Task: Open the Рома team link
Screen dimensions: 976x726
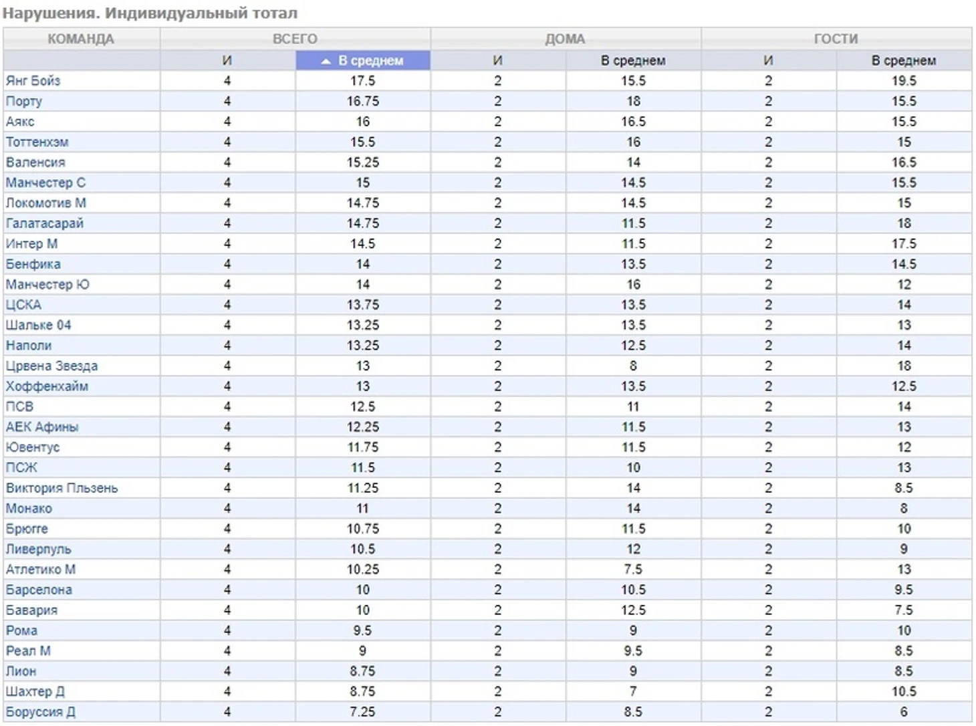Action: [x=21, y=630]
